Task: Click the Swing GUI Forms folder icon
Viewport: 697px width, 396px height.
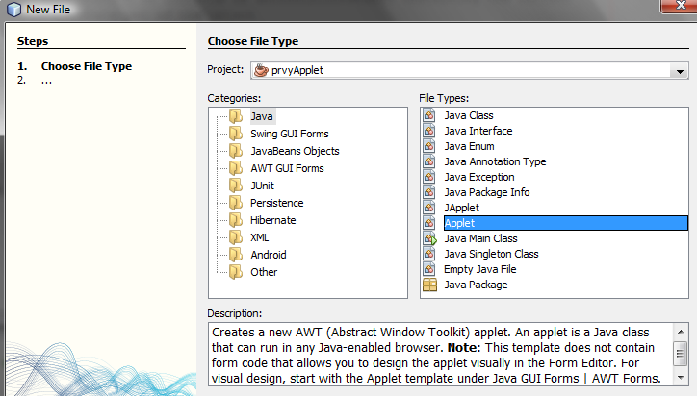Action: [236, 134]
